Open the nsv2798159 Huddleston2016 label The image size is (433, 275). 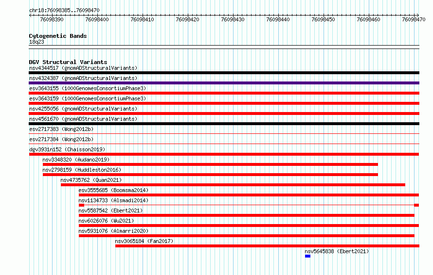point(82,170)
